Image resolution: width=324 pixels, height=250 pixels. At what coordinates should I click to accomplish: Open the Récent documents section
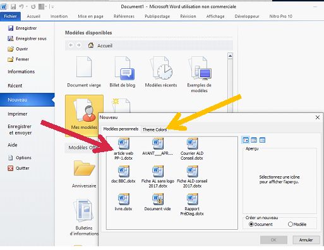(15, 86)
